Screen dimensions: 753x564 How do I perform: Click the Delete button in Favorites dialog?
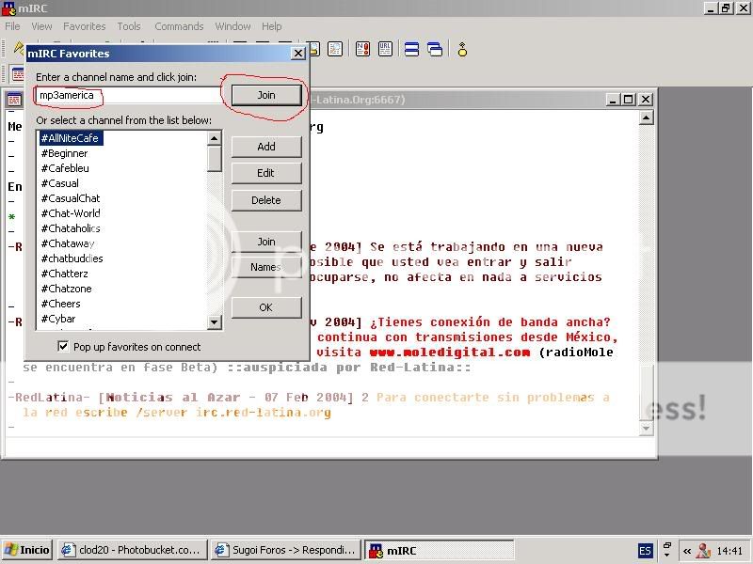(x=266, y=200)
